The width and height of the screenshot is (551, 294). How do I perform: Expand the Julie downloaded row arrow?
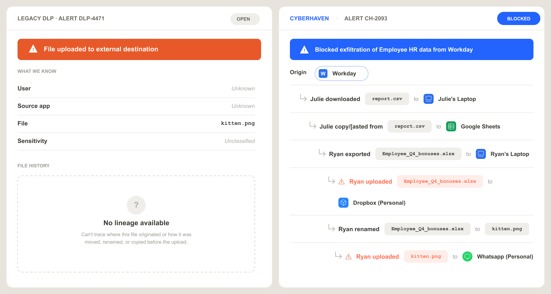(x=303, y=98)
